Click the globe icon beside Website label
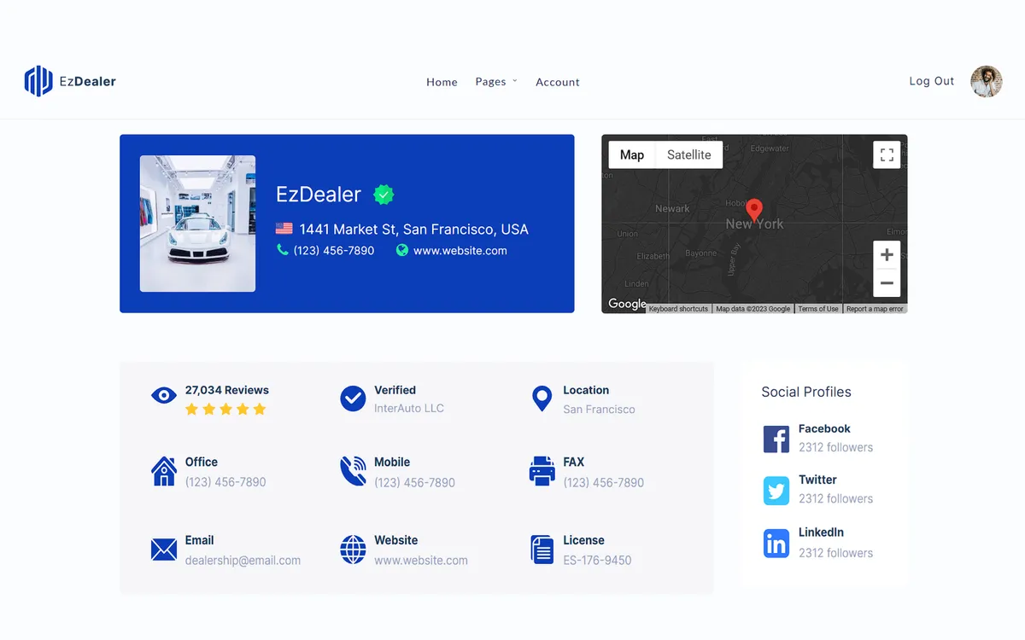This screenshot has height=640, width=1025. (x=353, y=550)
